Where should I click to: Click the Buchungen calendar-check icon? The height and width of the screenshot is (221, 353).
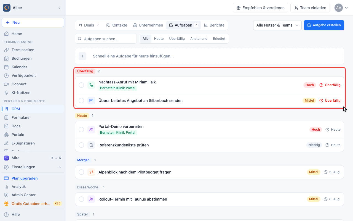click(6, 59)
